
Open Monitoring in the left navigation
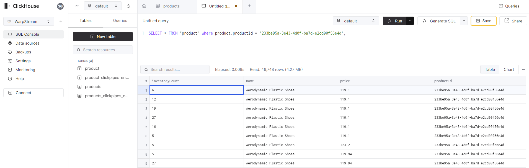[25, 70]
